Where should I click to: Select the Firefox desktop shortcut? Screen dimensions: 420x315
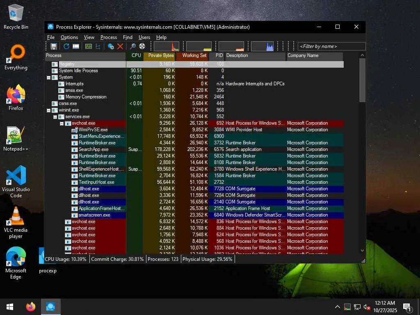click(x=16, y=98)
